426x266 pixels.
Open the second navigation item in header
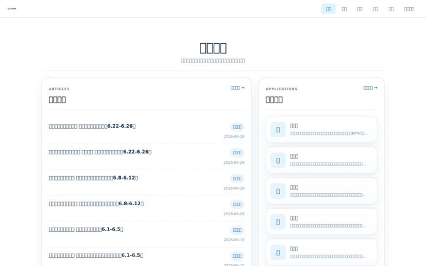pos(344,9)
